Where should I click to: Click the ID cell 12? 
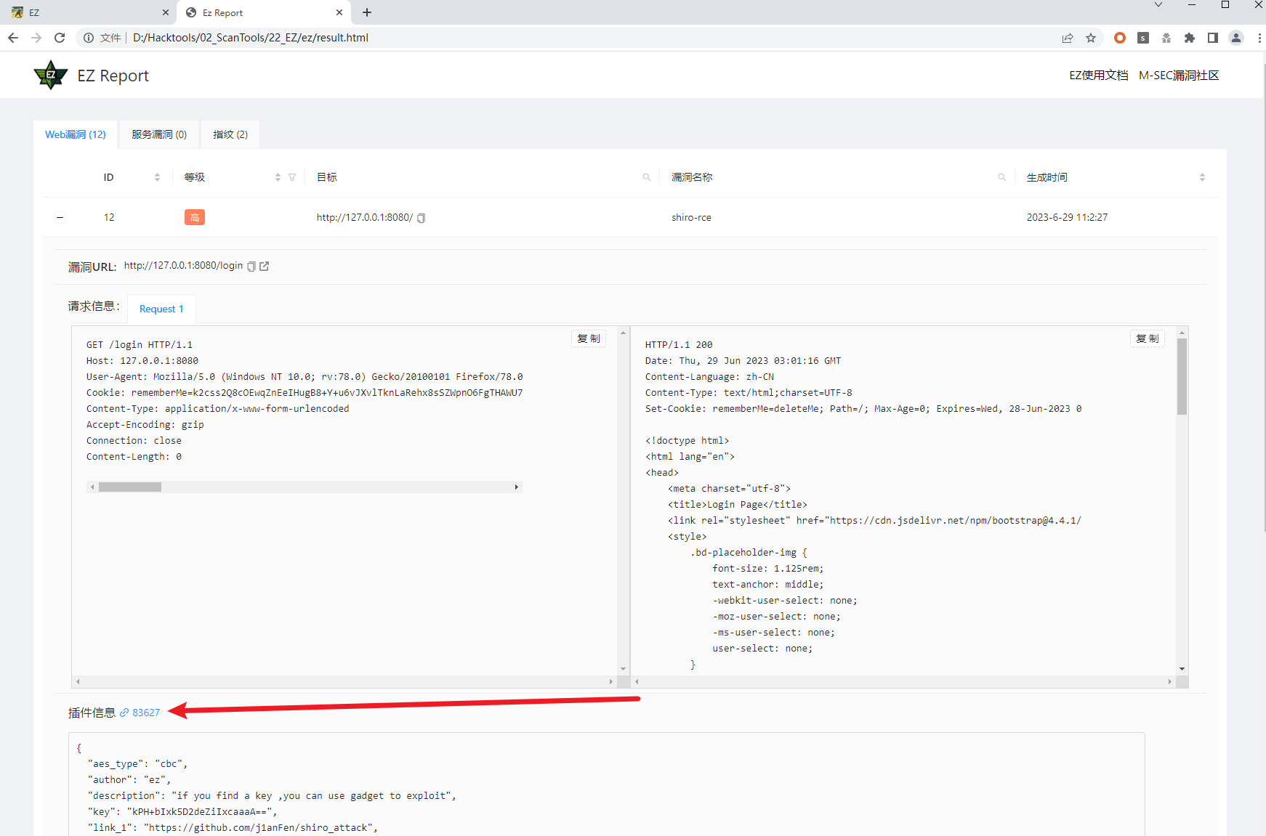(x=109, y=217)
